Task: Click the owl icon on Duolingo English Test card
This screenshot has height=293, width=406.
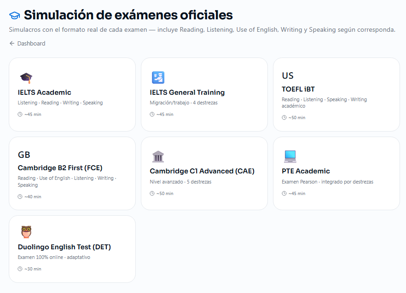Action: 26,232
